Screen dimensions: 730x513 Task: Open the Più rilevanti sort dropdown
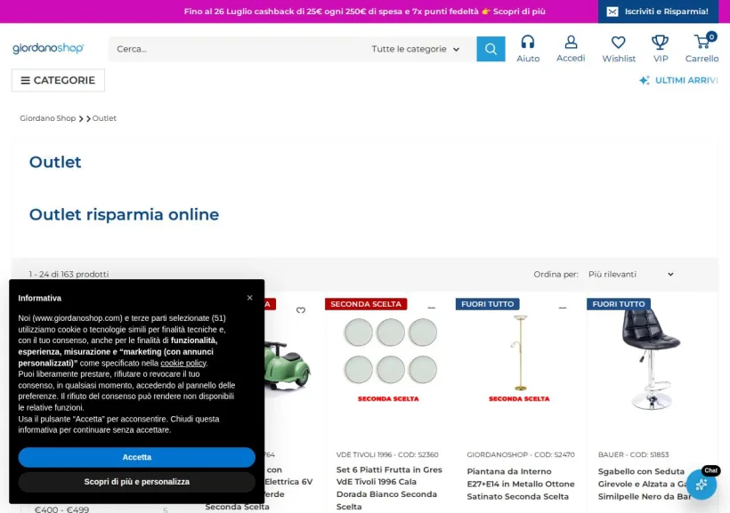coord(631,275)
